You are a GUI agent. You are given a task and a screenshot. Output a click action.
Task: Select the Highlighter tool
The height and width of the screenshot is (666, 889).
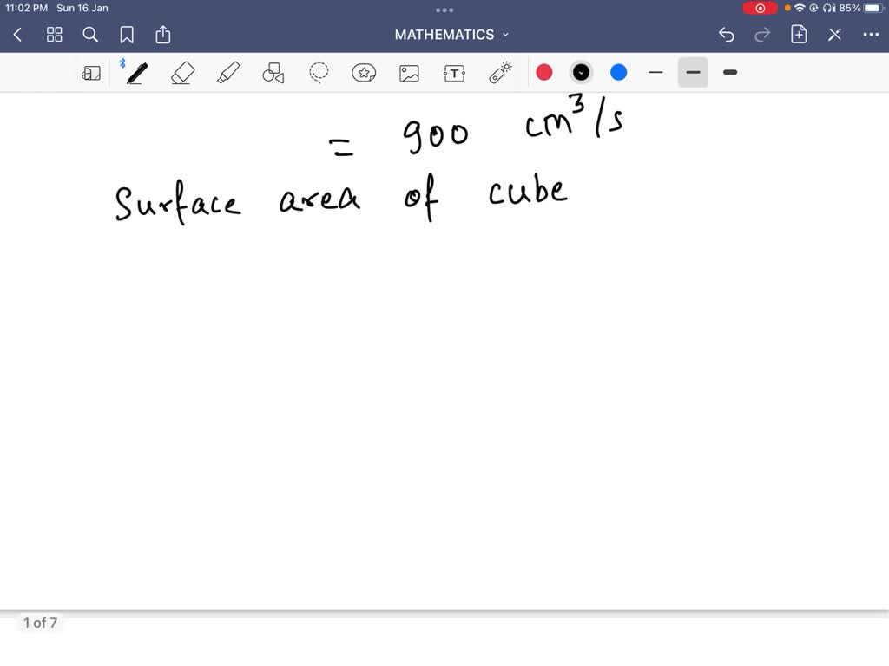pyautogui.click(x=227, y=73)
